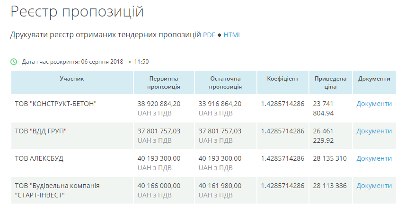The height and width of the screenshot is (221, 414).
Task: Open Документи link for the СТАРТ-ІНВЕСТ row
Action: tap(374, 186)
